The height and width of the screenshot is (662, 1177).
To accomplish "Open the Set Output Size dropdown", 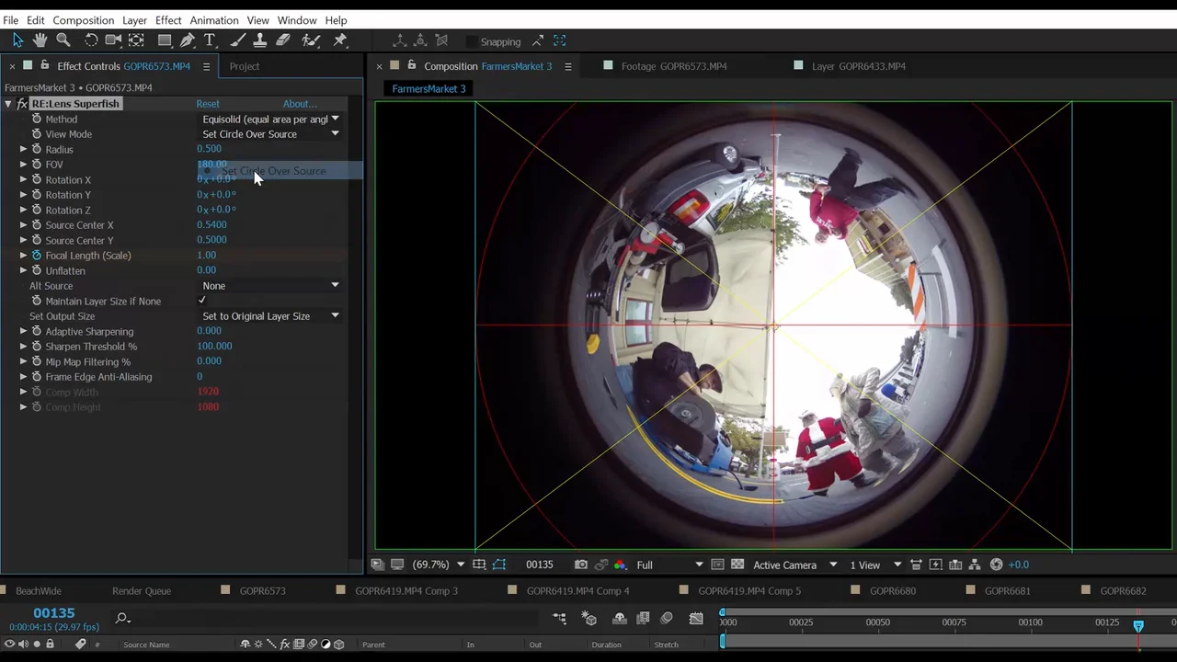I will pos(270,316).
